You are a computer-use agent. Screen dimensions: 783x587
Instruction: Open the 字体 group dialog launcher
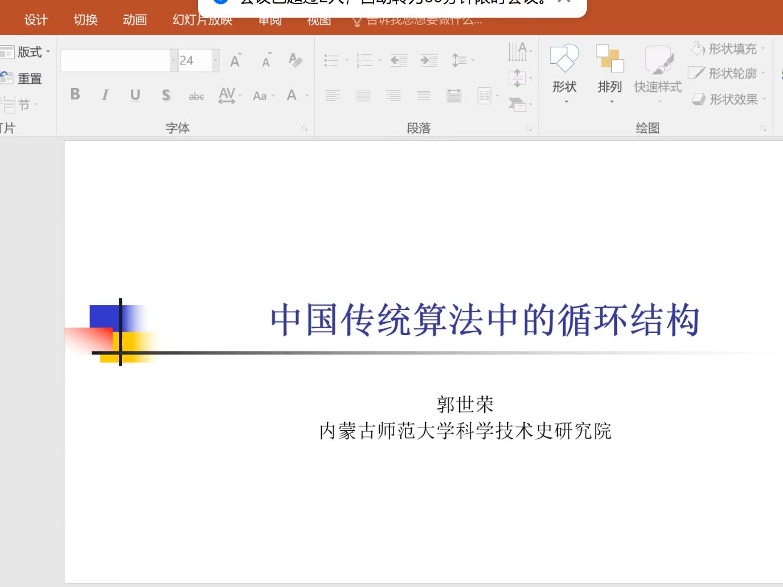pyautogui.click(x=305, y=129)
